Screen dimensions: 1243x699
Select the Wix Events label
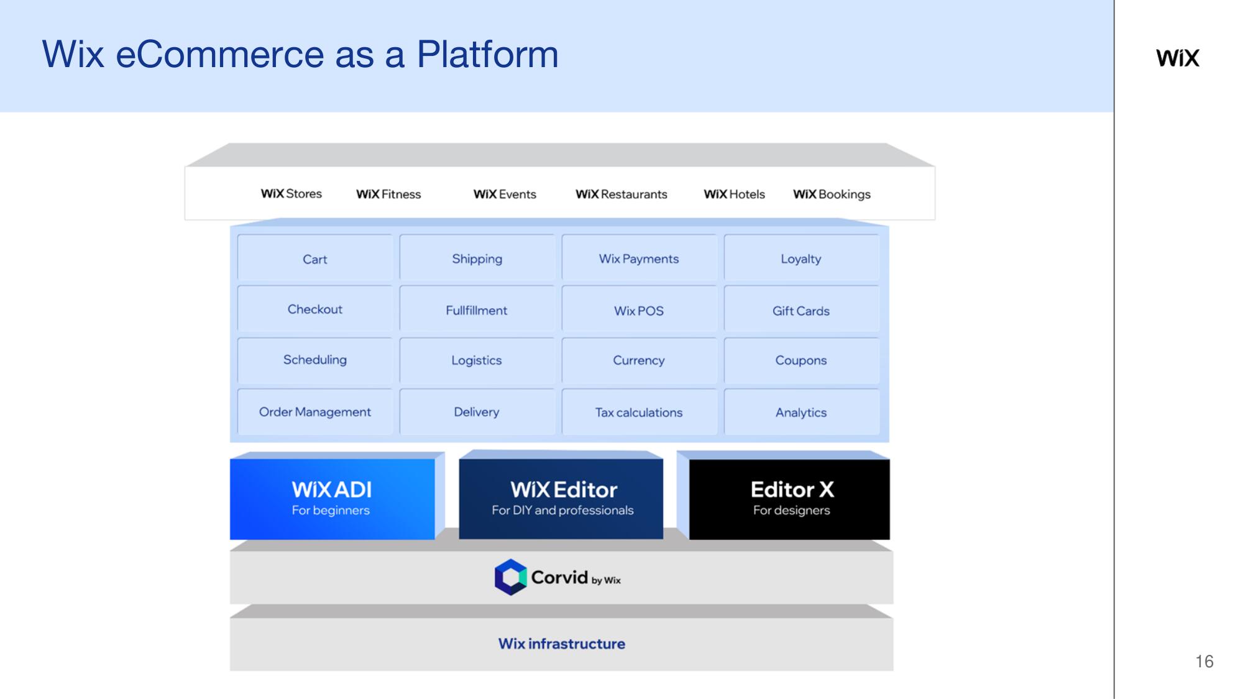(505, 194)
